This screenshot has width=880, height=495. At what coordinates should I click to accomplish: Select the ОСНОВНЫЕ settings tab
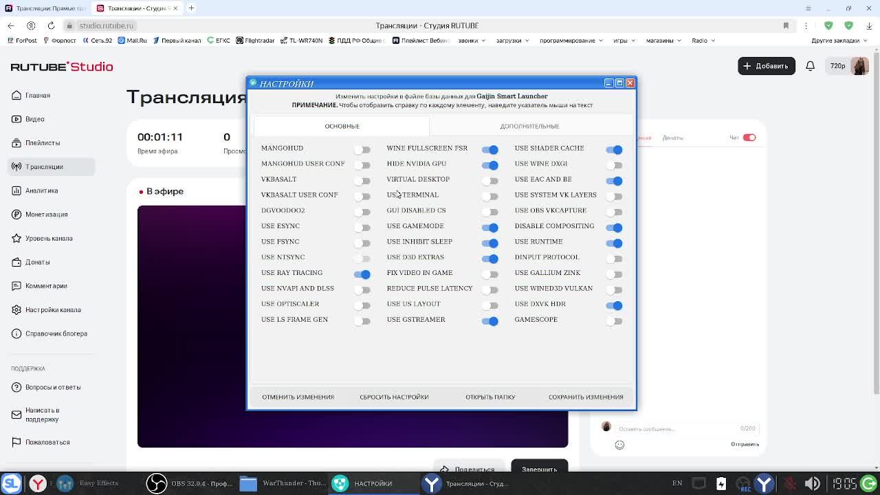point(342,126)
